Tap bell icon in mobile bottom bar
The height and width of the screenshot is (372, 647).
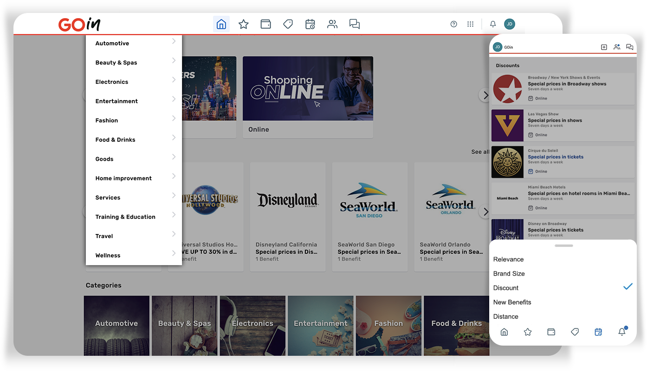click(x=622, y=331)
